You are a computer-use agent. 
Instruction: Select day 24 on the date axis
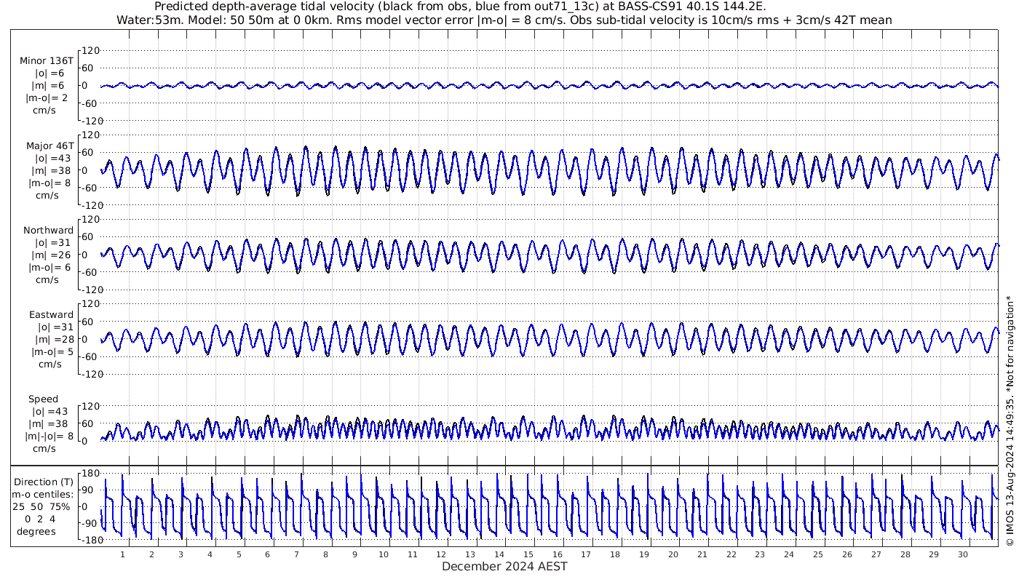click(x=789, y=554)
